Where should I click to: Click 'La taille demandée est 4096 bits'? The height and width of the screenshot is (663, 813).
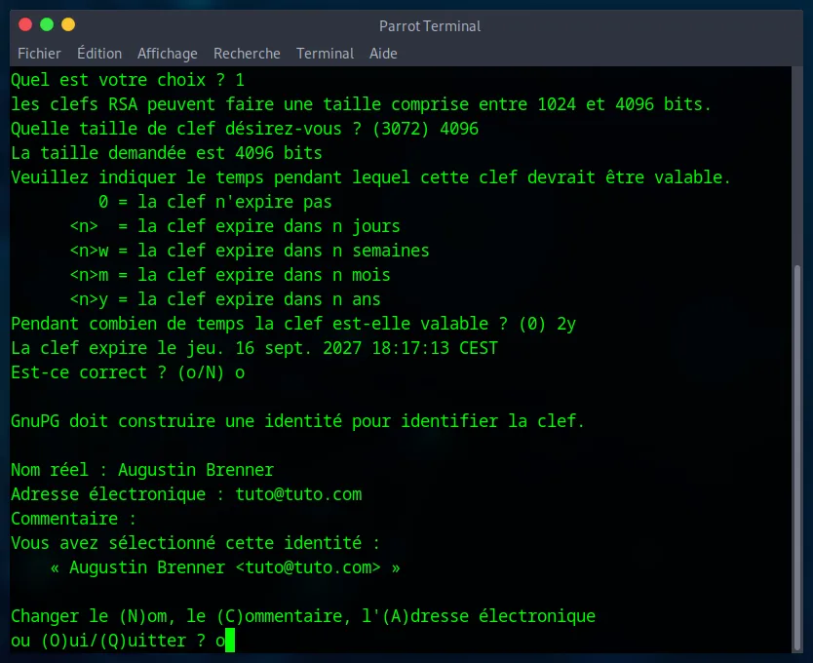point(167,153)
